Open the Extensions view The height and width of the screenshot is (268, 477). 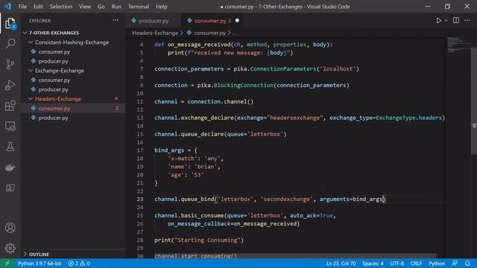coord(10,106)
